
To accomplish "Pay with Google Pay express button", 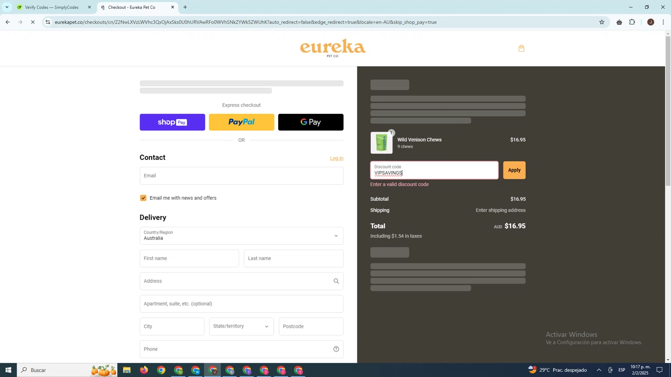I will coord(311,122).
